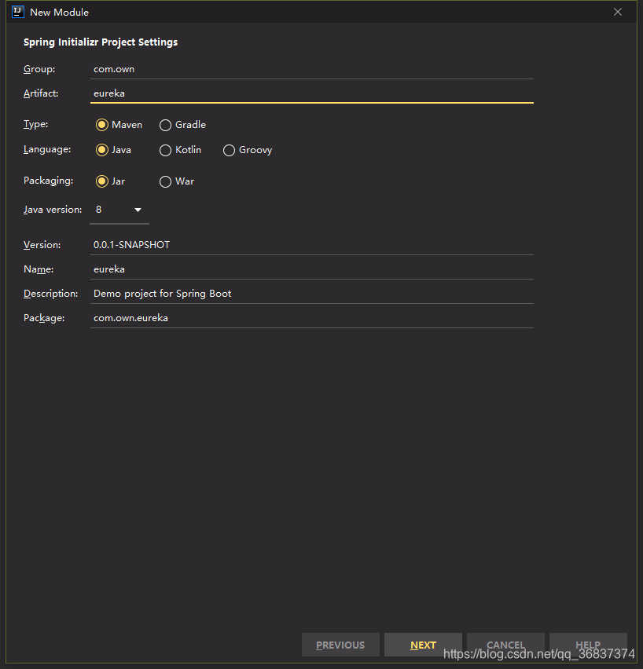This screenshot has width=643, height=669.
Task: Click the Java version label
Action: [x=53, y=210]
